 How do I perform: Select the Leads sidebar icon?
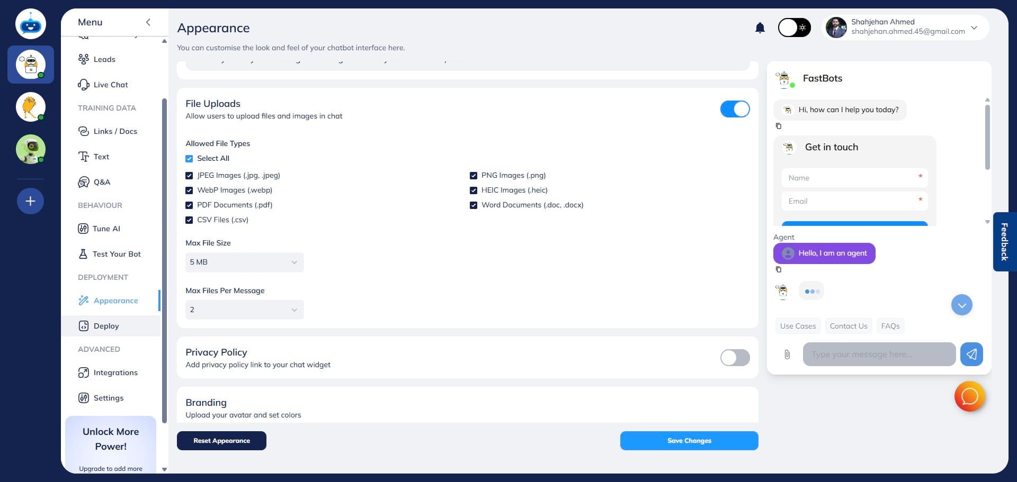coord(84,59)
